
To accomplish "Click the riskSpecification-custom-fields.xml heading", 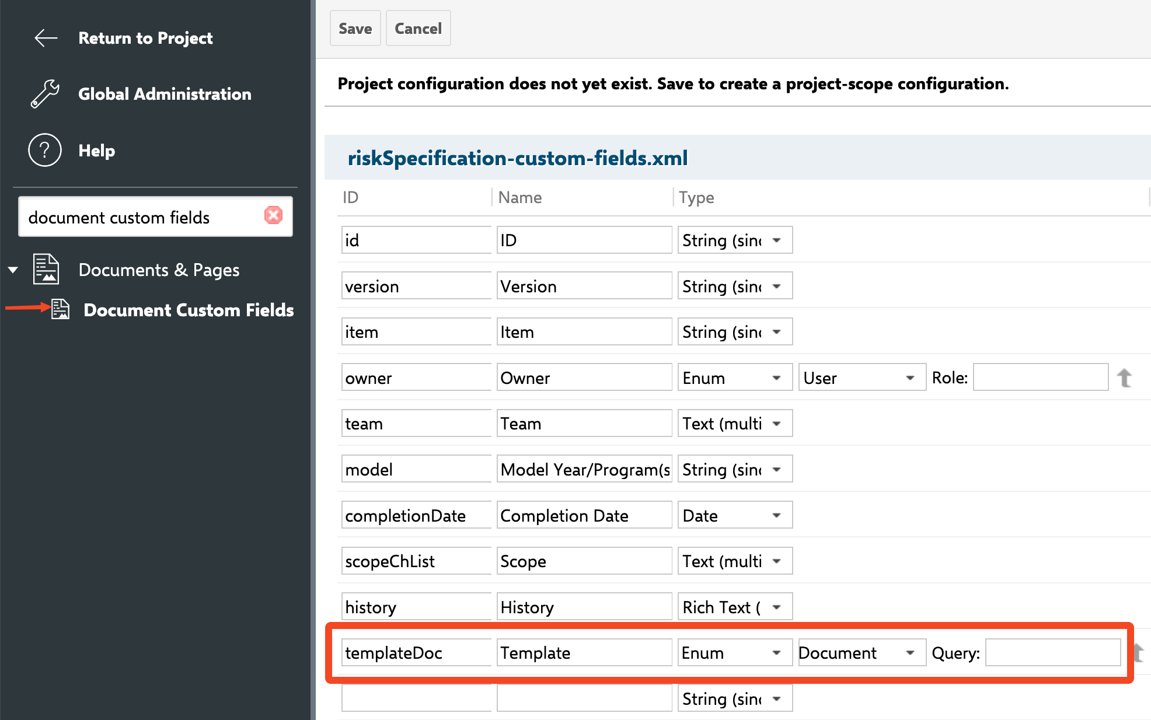I will tap(518, 158).
